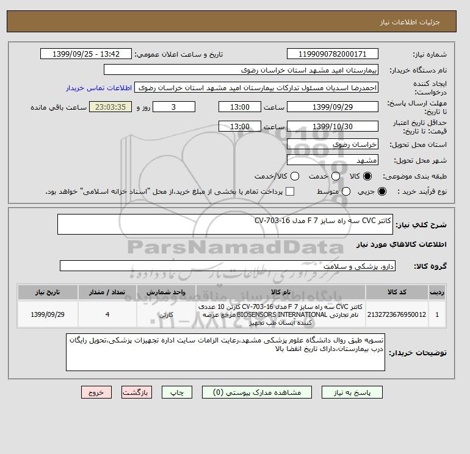
Task: Click the چاپ print button
Action: pos(177,392)
